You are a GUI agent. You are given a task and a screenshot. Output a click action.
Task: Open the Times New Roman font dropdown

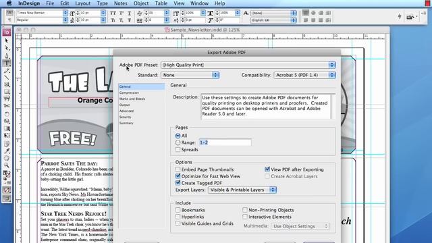65,13
